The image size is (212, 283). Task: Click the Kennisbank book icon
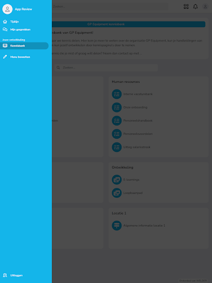coord(5,46)
